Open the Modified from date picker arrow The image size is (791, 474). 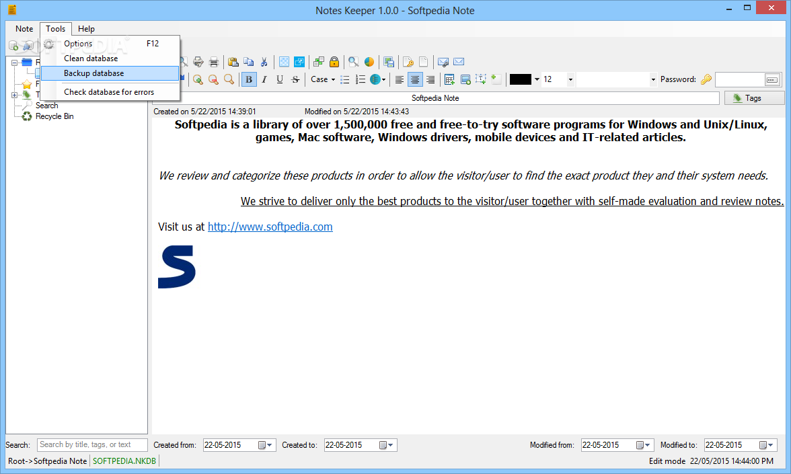click(x=647, y=445)
